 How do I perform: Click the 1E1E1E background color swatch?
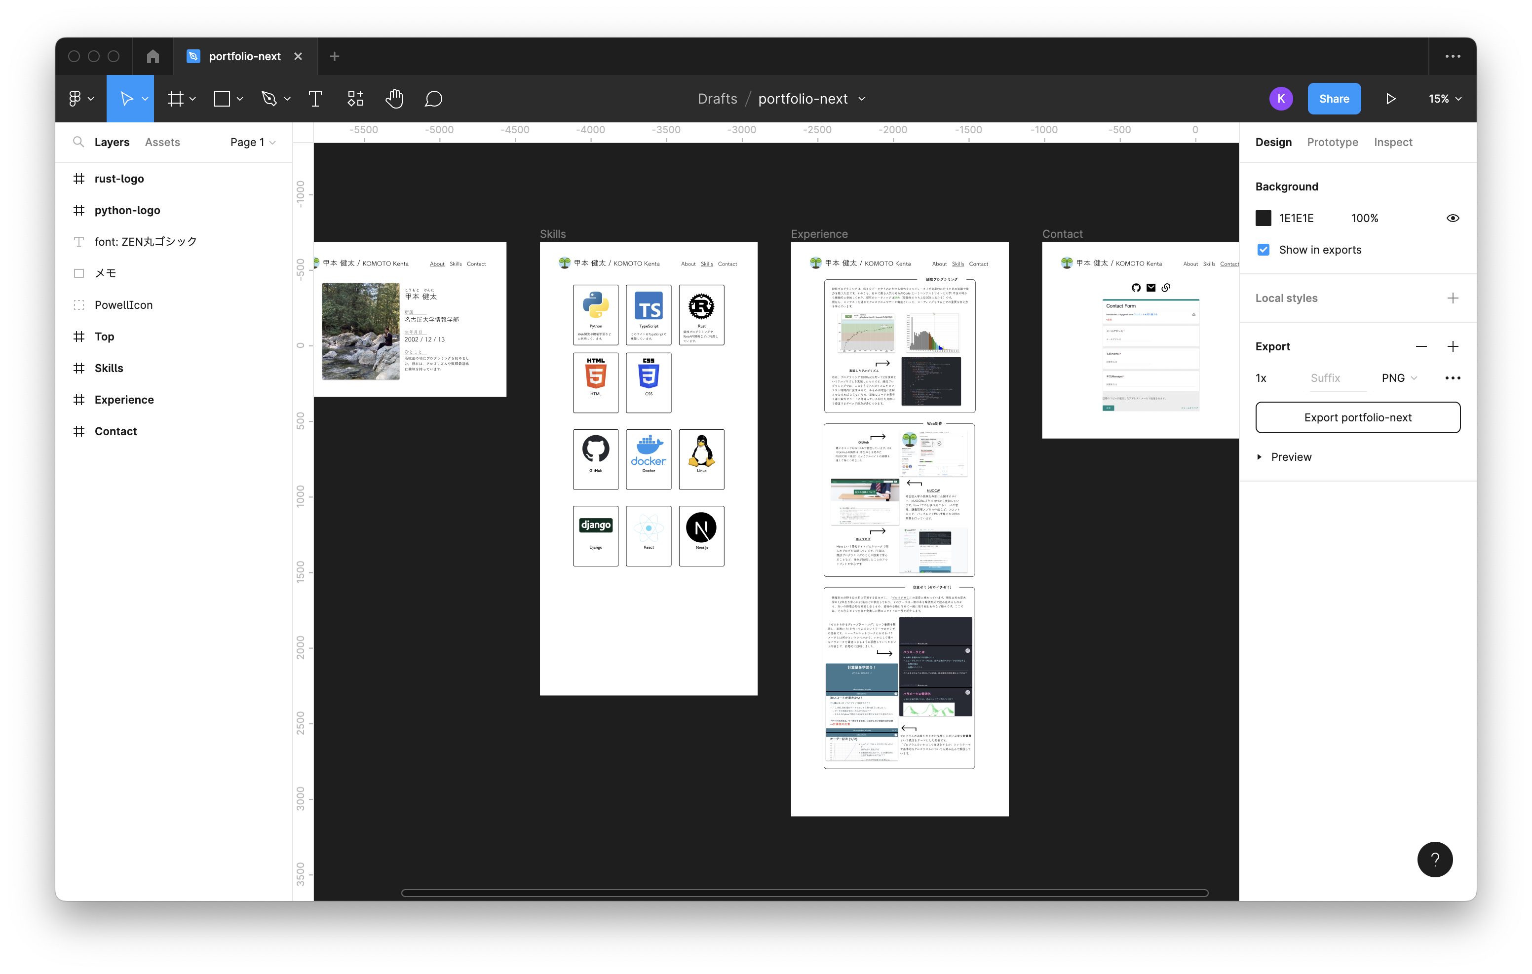pos(1264,218)
